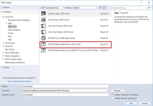Expand the Azure Data Lake node
The height and width of the screenshot is (106, 153).
[x=3, y=53]
